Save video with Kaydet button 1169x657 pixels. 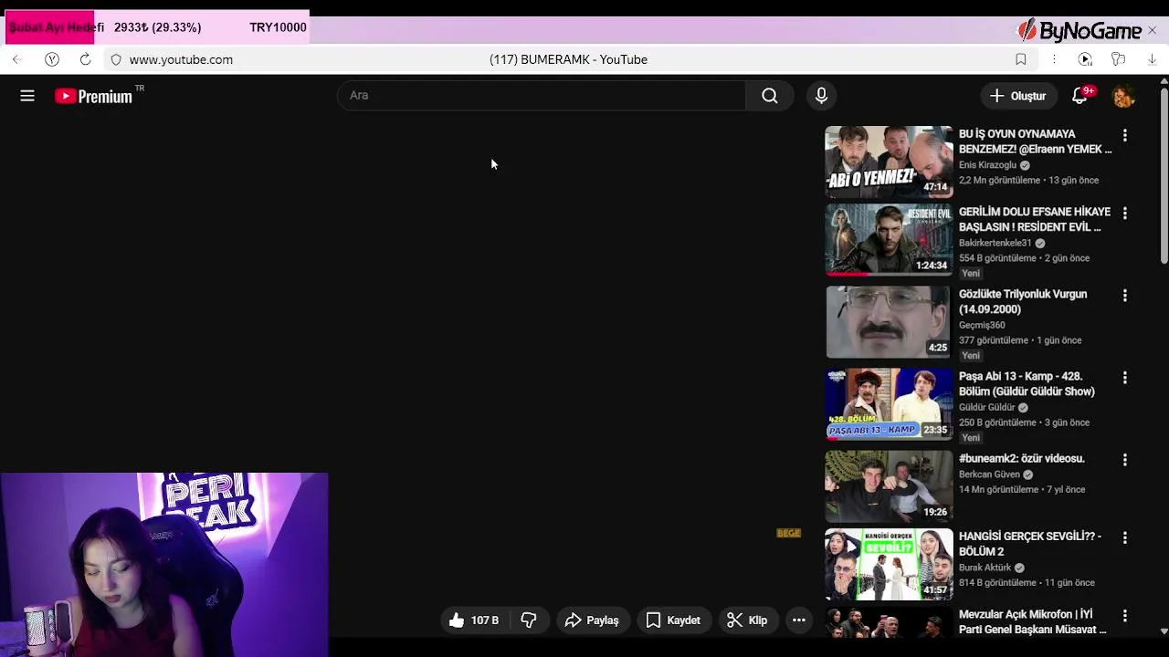[673, 620]
